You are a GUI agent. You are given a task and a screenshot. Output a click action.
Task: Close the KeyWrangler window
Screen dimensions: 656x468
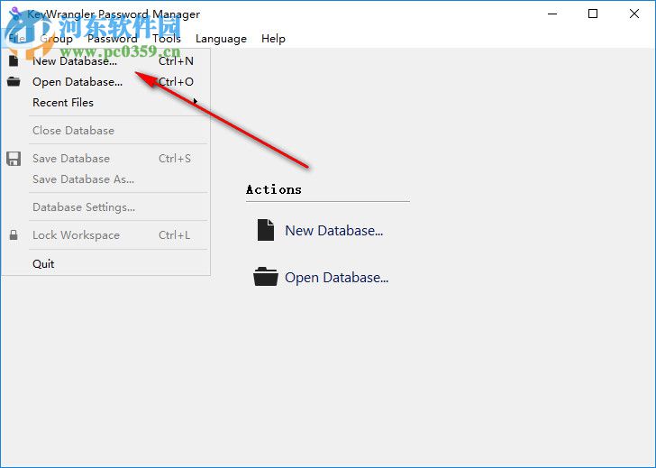(x=633, y=14)
